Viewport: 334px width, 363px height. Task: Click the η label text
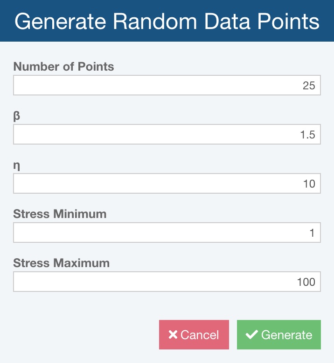tap(16, 165)
